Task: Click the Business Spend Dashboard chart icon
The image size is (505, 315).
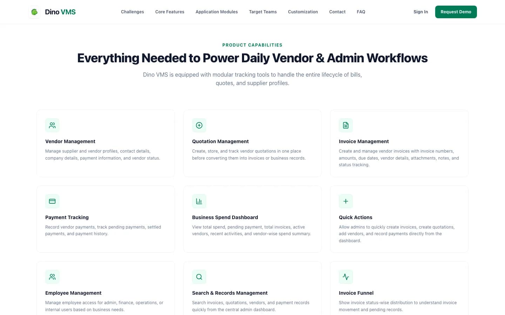Action: click(x=199, y=201)
